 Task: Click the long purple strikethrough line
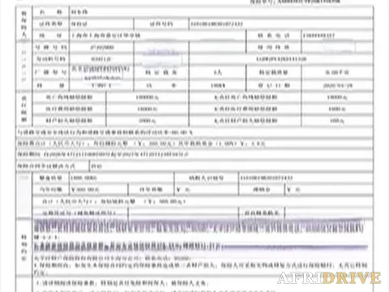point(294,247)
